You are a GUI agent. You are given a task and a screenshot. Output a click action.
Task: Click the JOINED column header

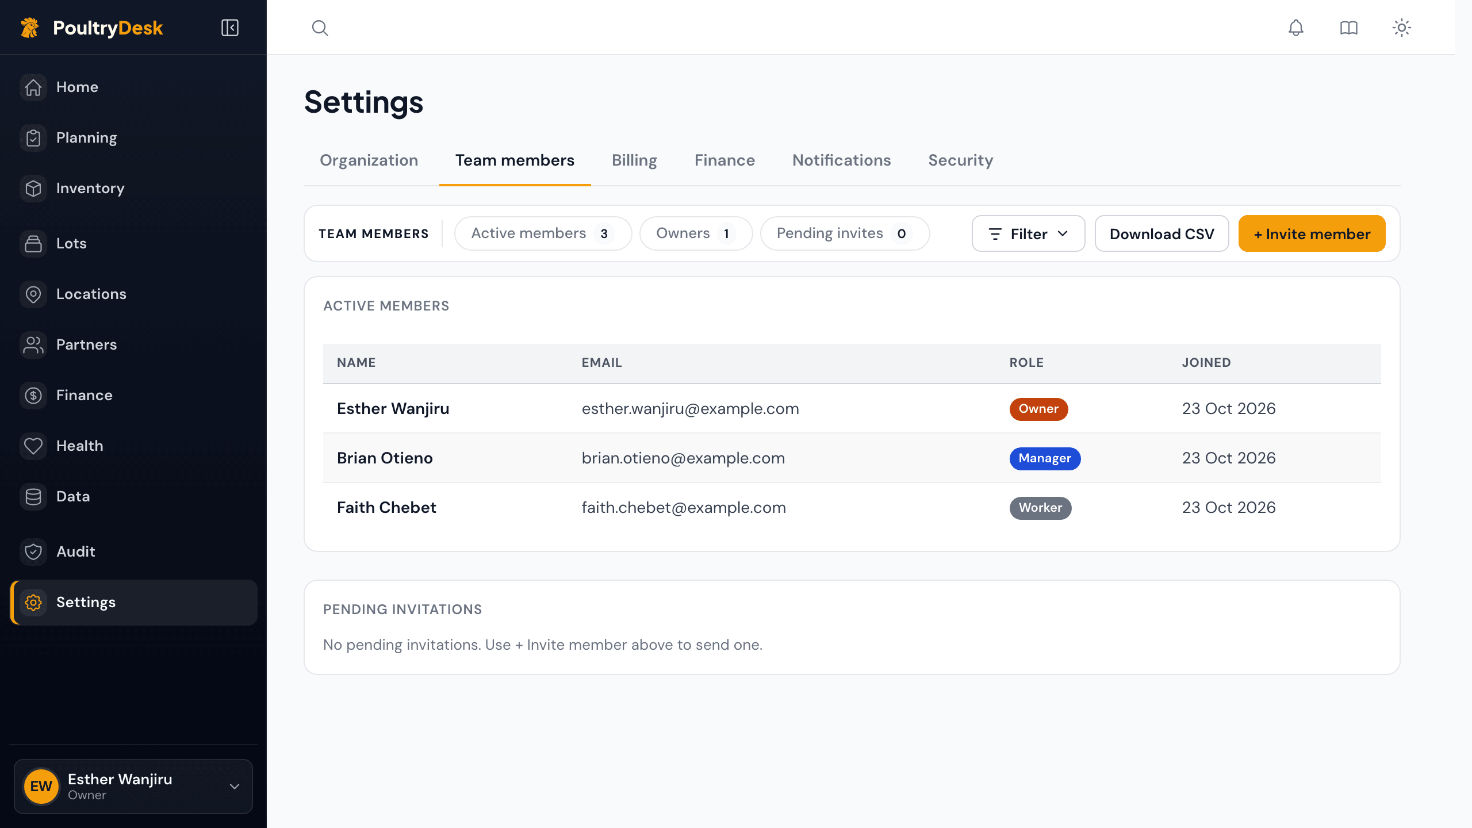point(1206,363)
